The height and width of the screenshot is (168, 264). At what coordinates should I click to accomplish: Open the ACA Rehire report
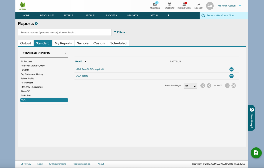pos(82,76)
